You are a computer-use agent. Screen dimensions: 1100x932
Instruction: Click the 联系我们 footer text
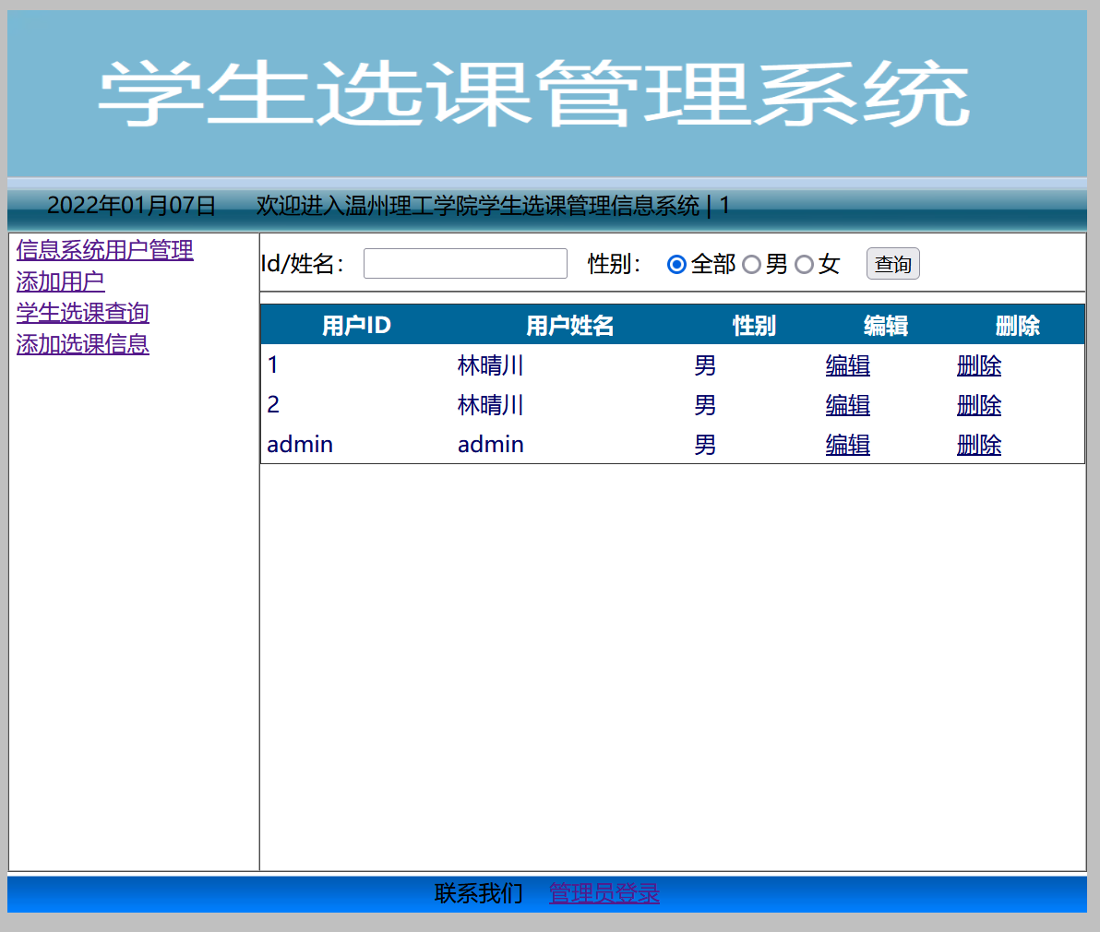(x=478, y=893)
